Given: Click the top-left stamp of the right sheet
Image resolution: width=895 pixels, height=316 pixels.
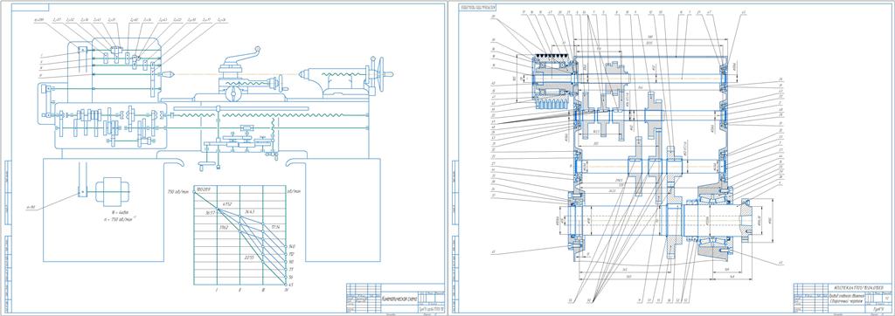Looking at the screenshot, I should pos(473,7).
